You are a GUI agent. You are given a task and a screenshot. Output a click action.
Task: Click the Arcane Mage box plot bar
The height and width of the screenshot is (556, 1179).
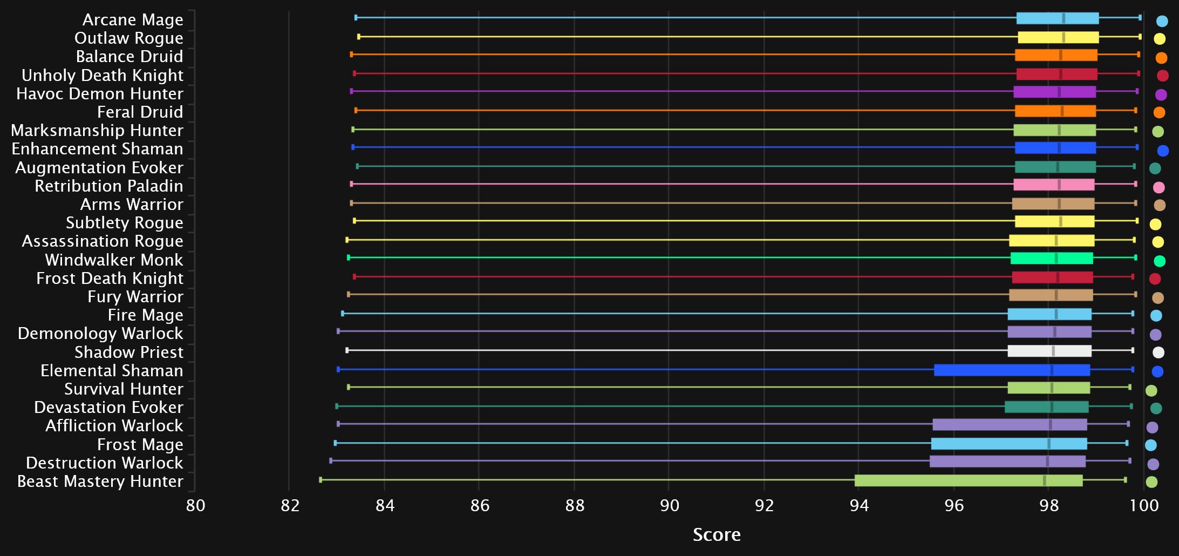pos(1058,18)
